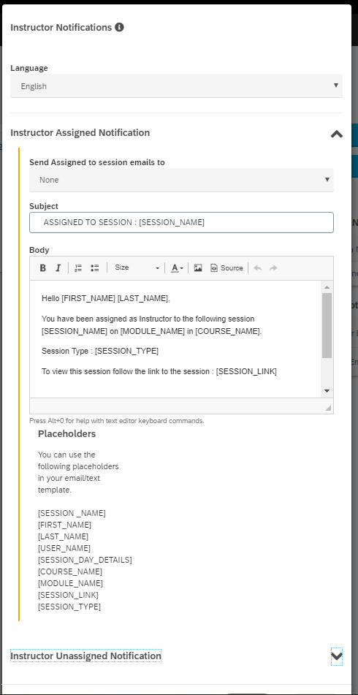
Task: Click the insert image icon
Action: pyautogui.click(x=198, y=267)
